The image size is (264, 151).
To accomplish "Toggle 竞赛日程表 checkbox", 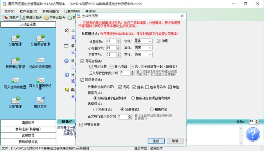I will point(90,125).
